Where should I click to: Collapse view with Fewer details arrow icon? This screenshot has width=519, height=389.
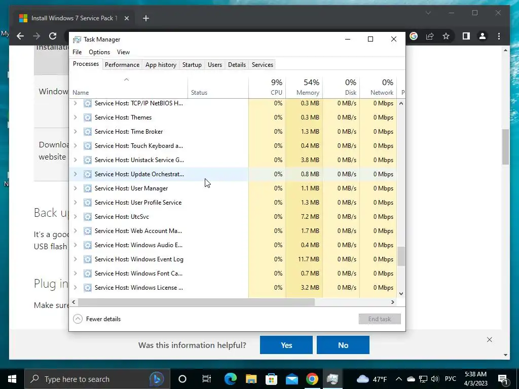point(78,319)
